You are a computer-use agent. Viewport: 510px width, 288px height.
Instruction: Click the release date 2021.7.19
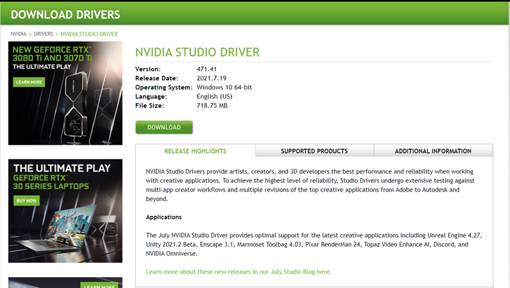[212, 78]
